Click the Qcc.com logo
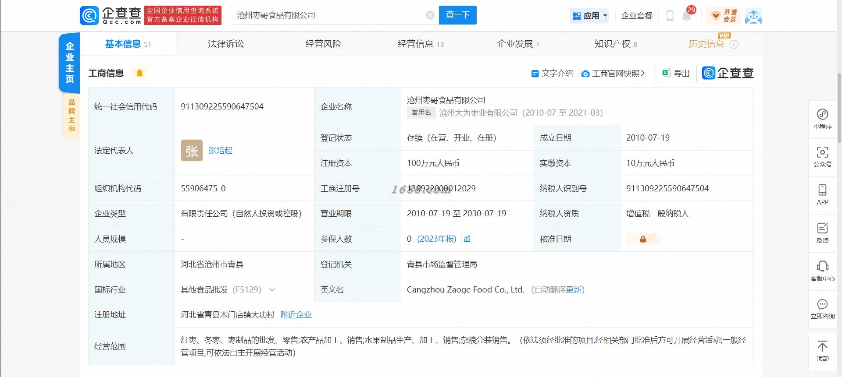842x377 pixels. [111, 15]
